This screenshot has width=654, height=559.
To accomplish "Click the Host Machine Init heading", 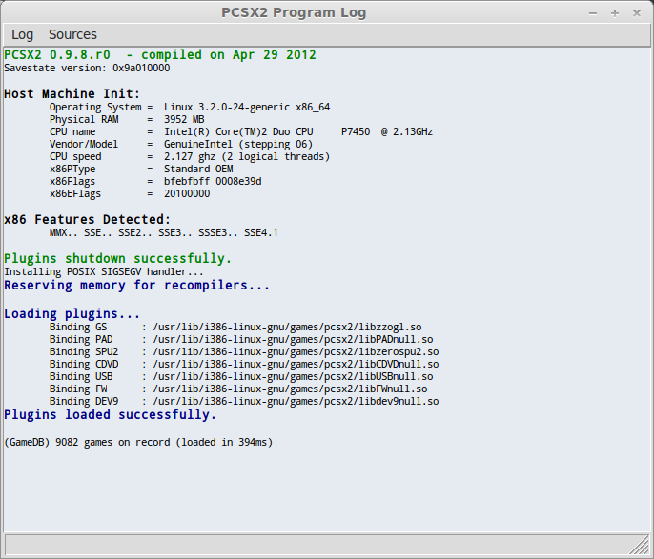I will (72, 93).
